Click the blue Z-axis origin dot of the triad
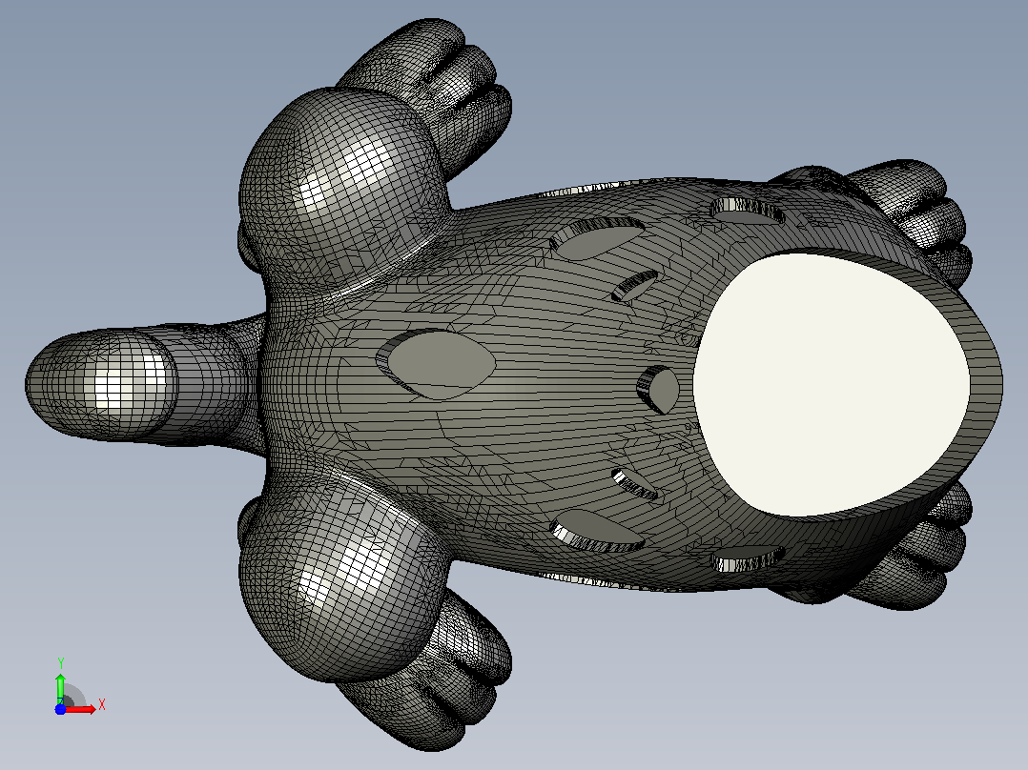Image resolution: width=1028 pixels, height=770 pixels. 60,709
